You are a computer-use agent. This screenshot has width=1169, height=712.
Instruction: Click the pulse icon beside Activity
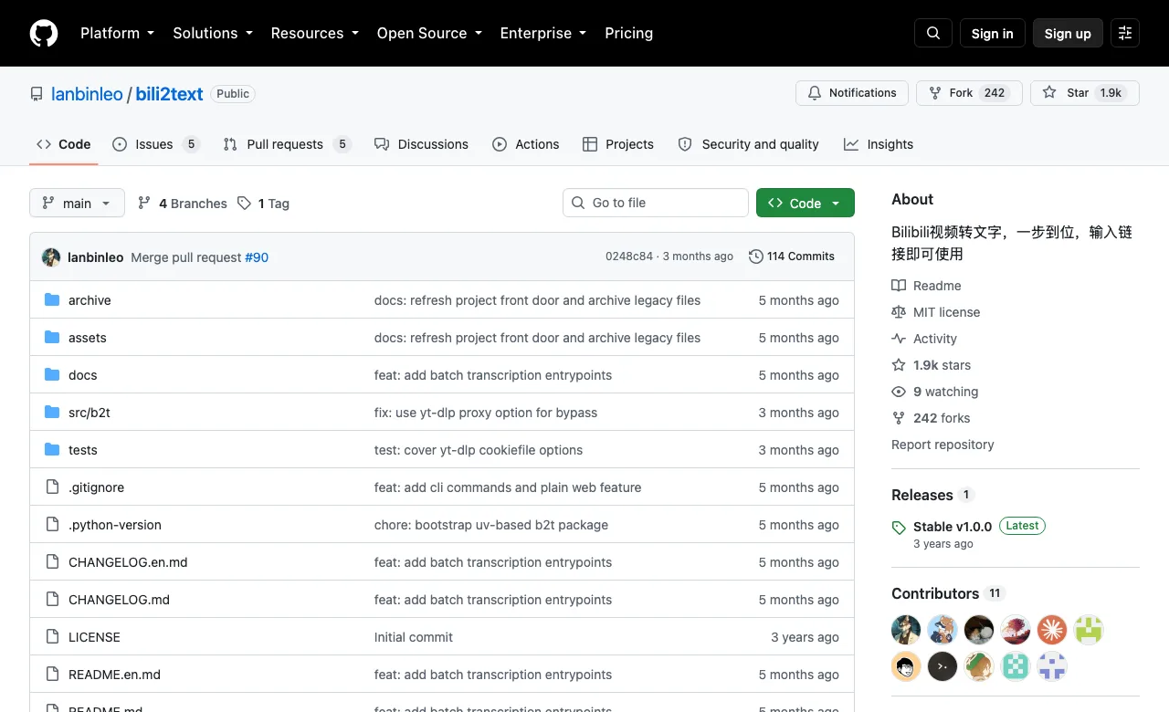pos(899,339)
